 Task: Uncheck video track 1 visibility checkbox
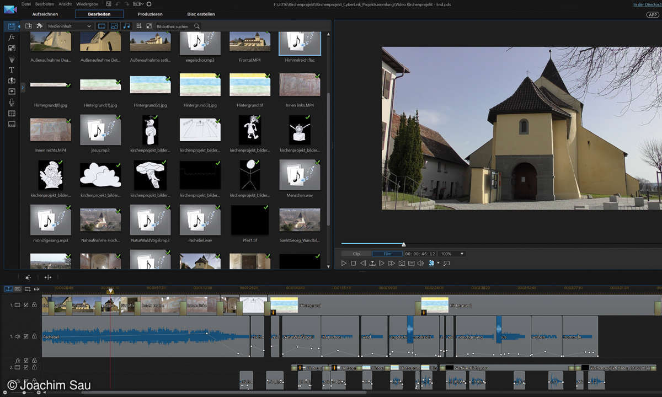26,305
